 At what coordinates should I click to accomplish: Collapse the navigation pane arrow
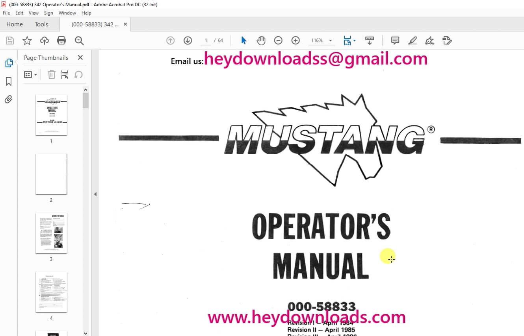click(95, 194)
